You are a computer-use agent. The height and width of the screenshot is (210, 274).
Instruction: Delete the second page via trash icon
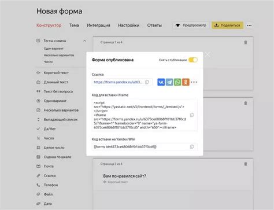click(x=246, y=103)
